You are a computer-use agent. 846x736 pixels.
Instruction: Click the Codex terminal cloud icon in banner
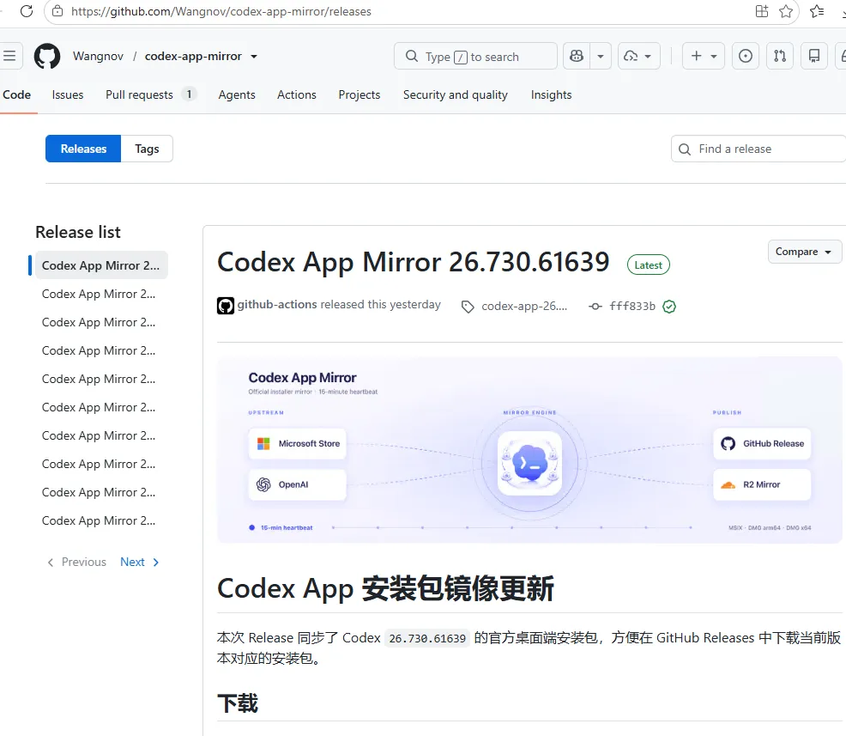[530, 463]
